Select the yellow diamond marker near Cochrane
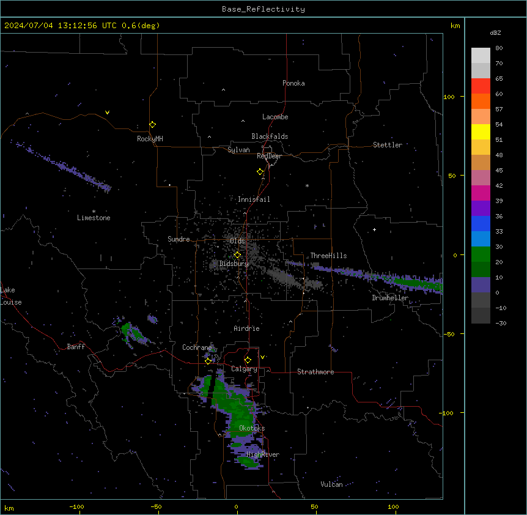The image size is (527, 515). point(208,361)
